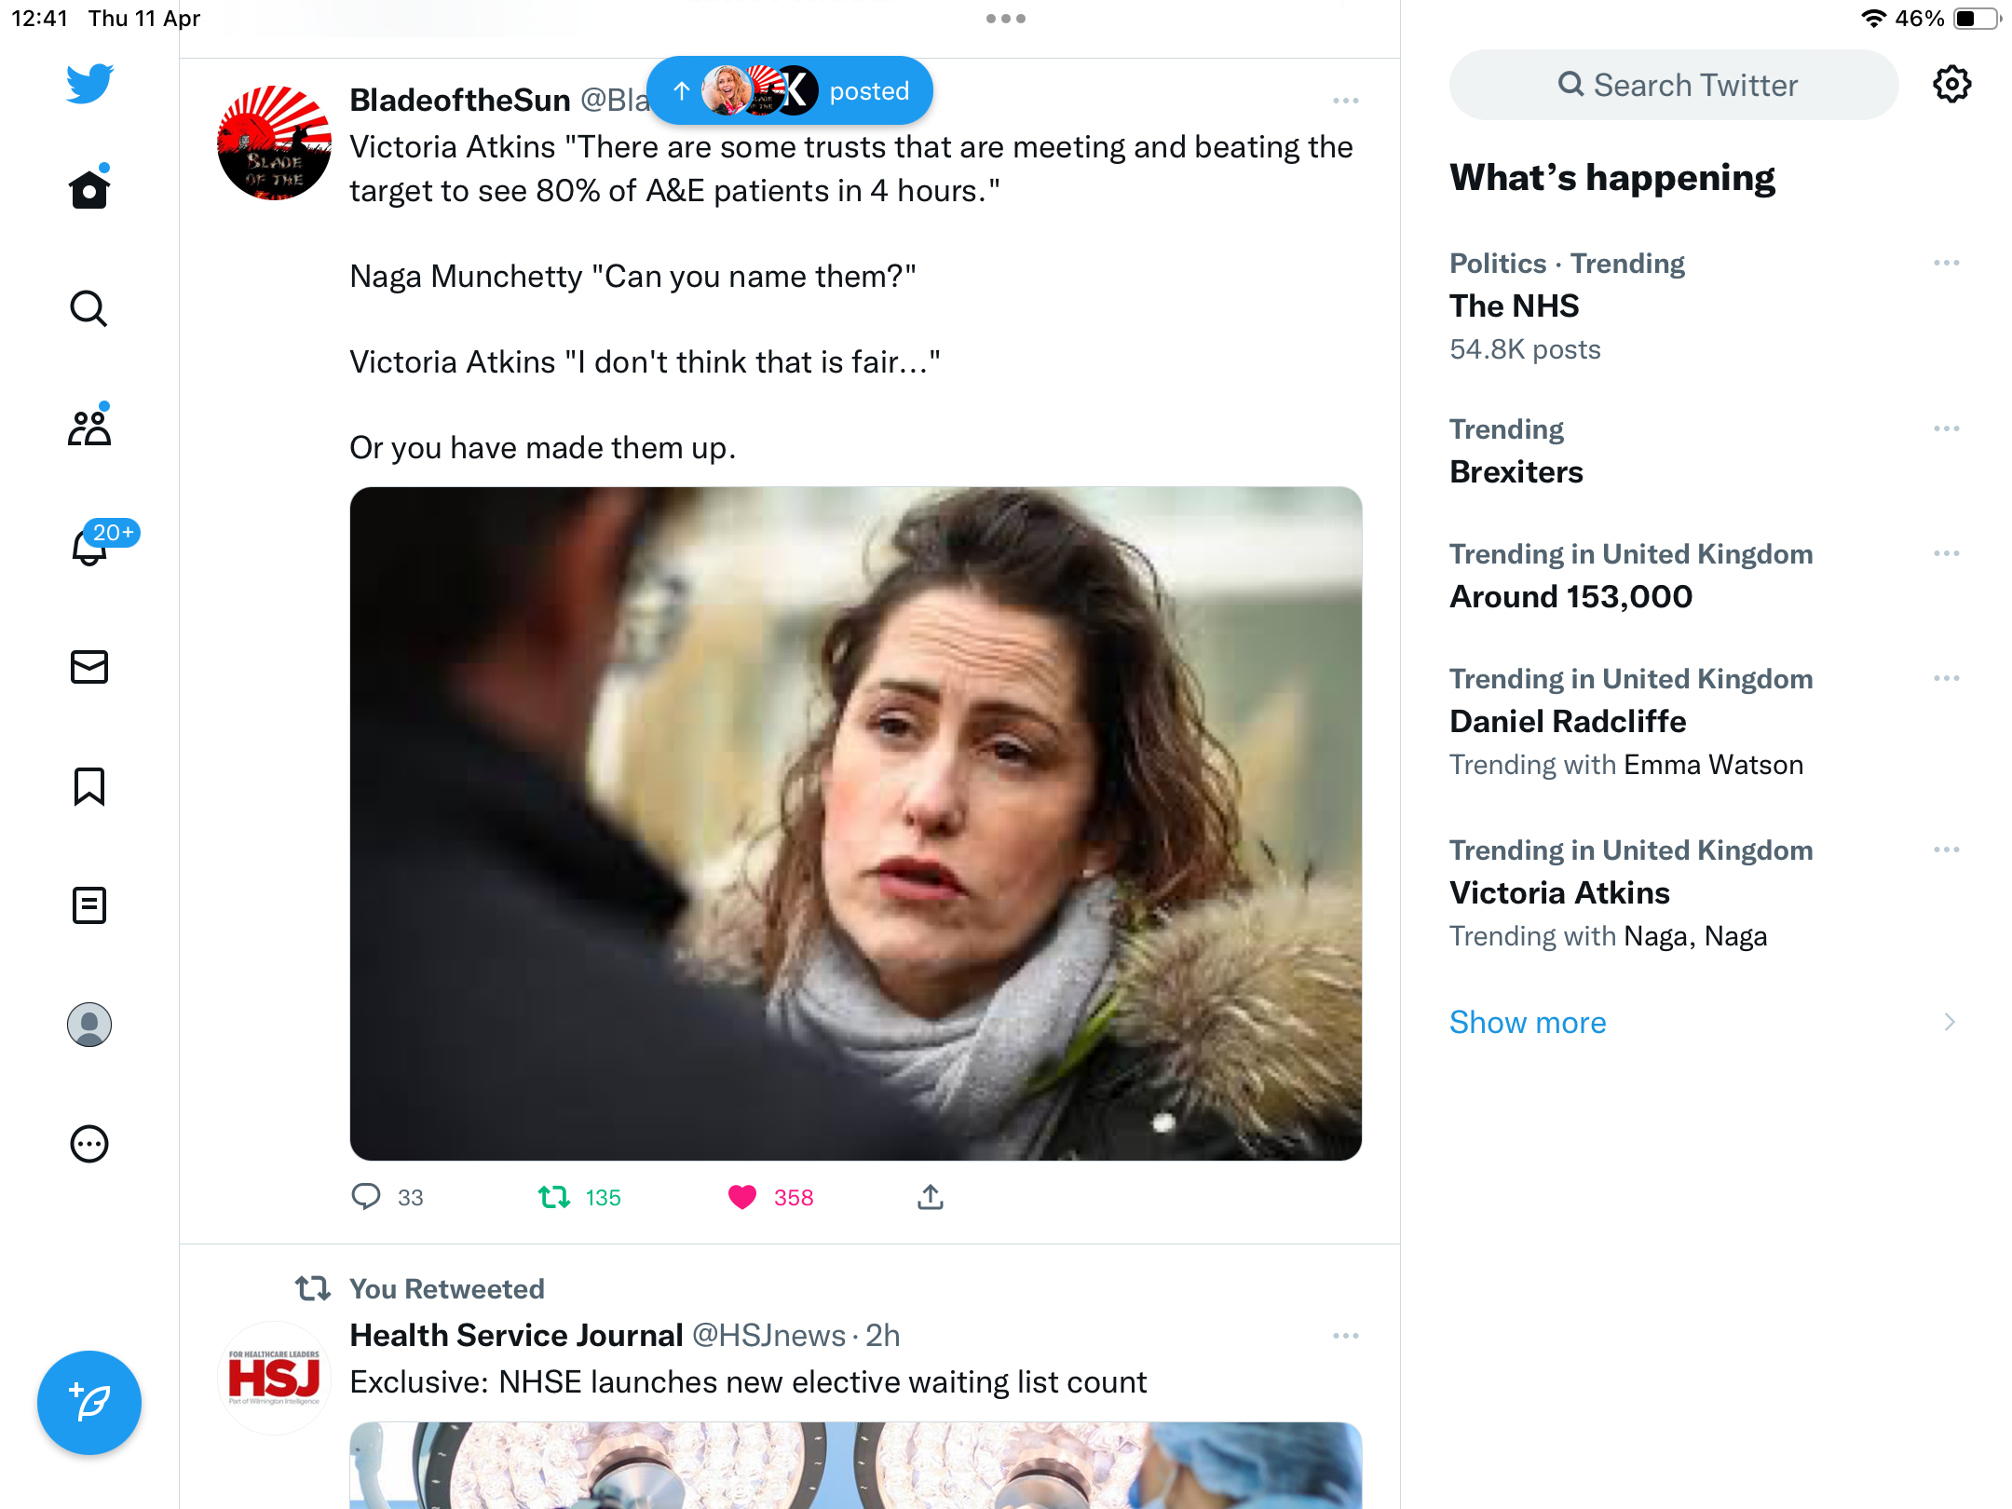The height and width of the screenshot is (1509, 2012).
Task: Open the Messages envelope icon
Action: pyautogui.click(x=89, y=667)
